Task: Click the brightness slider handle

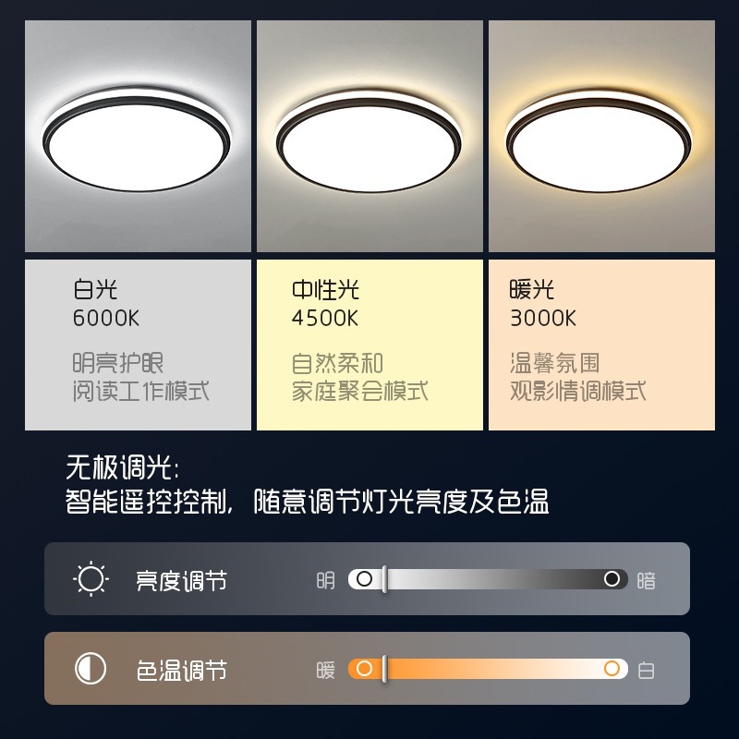Action: point(384,579)
